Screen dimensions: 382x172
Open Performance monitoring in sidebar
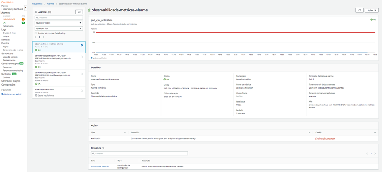click(x=13, y=71)
